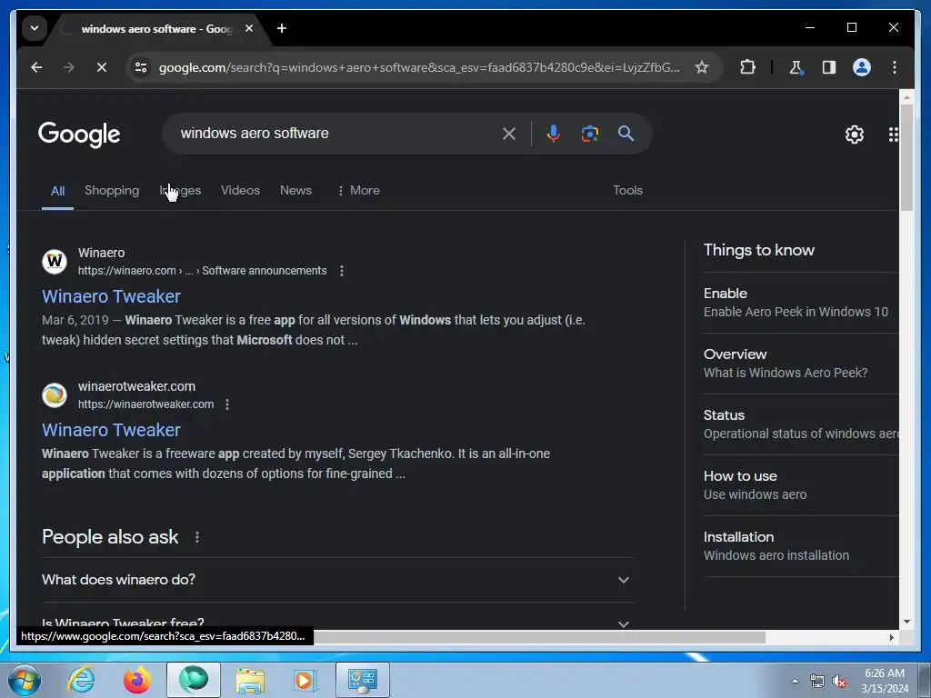Click the address bar URL

coord(419,67)
